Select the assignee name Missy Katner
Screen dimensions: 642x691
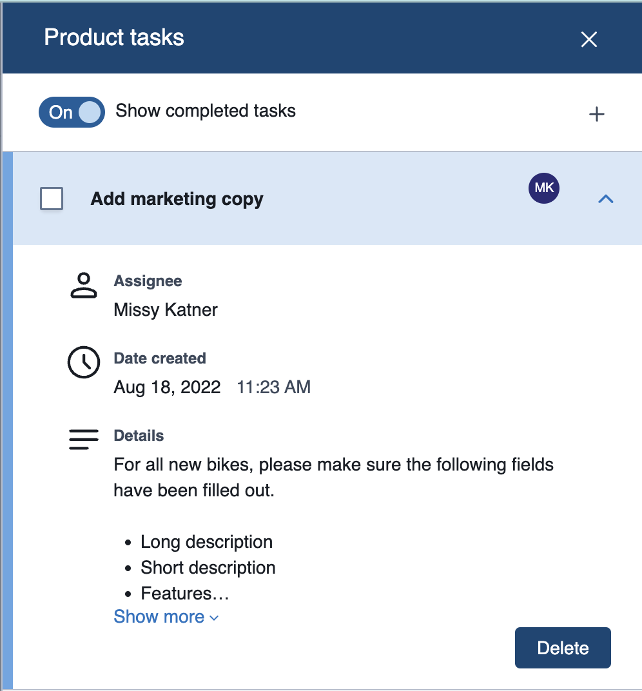[166, 310]
